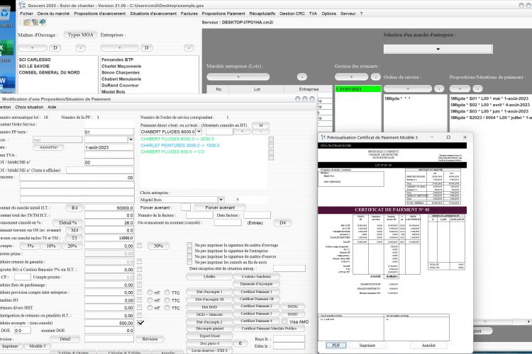Open the Gestion CRC menu
This screenshot has width=532, height=354.
tap(292, 13)
